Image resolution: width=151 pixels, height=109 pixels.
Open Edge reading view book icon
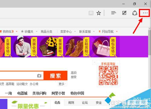[91, 13]
